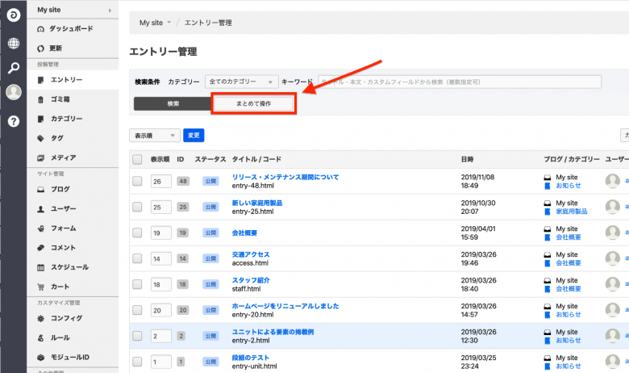Viewport: 629px width, 373px height.
Task: Click the コンフィグ gear icon
Action: 40,319
